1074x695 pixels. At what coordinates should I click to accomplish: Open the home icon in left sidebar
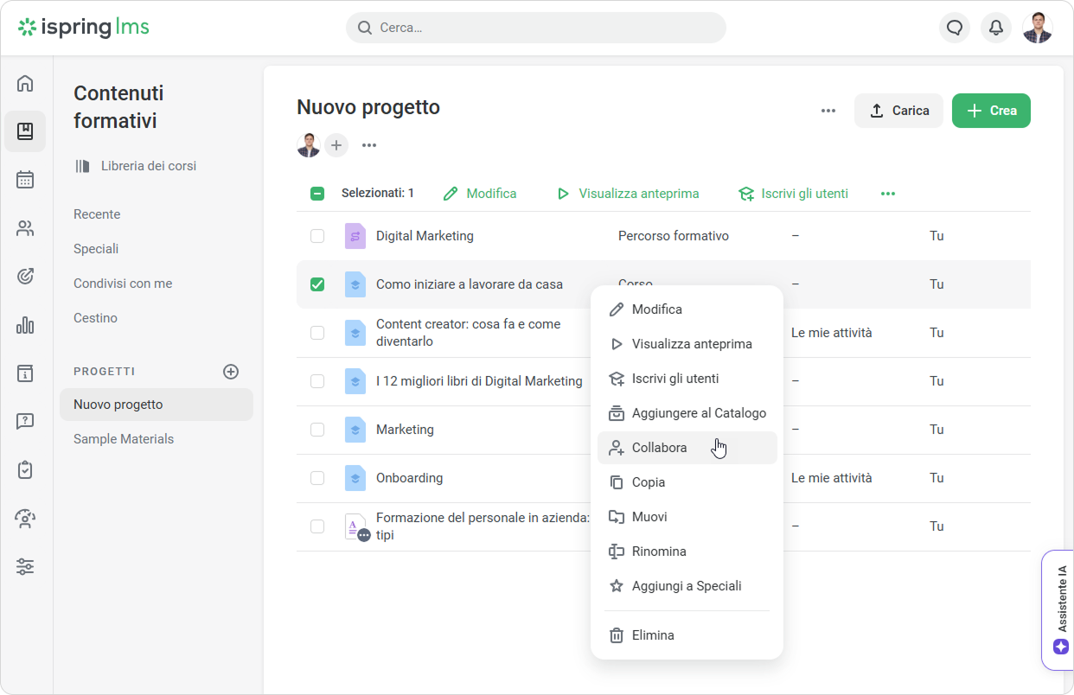coord(25,84)
